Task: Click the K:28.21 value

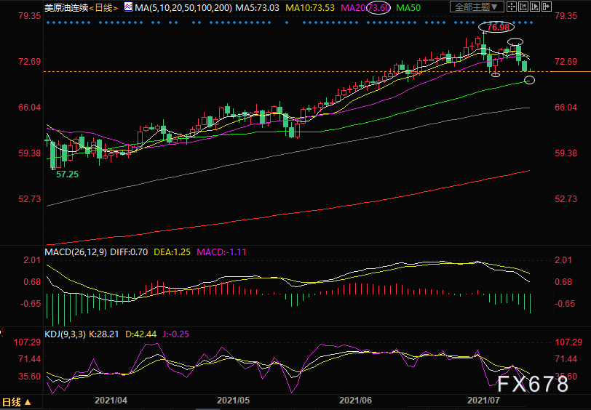Action: 104,334
